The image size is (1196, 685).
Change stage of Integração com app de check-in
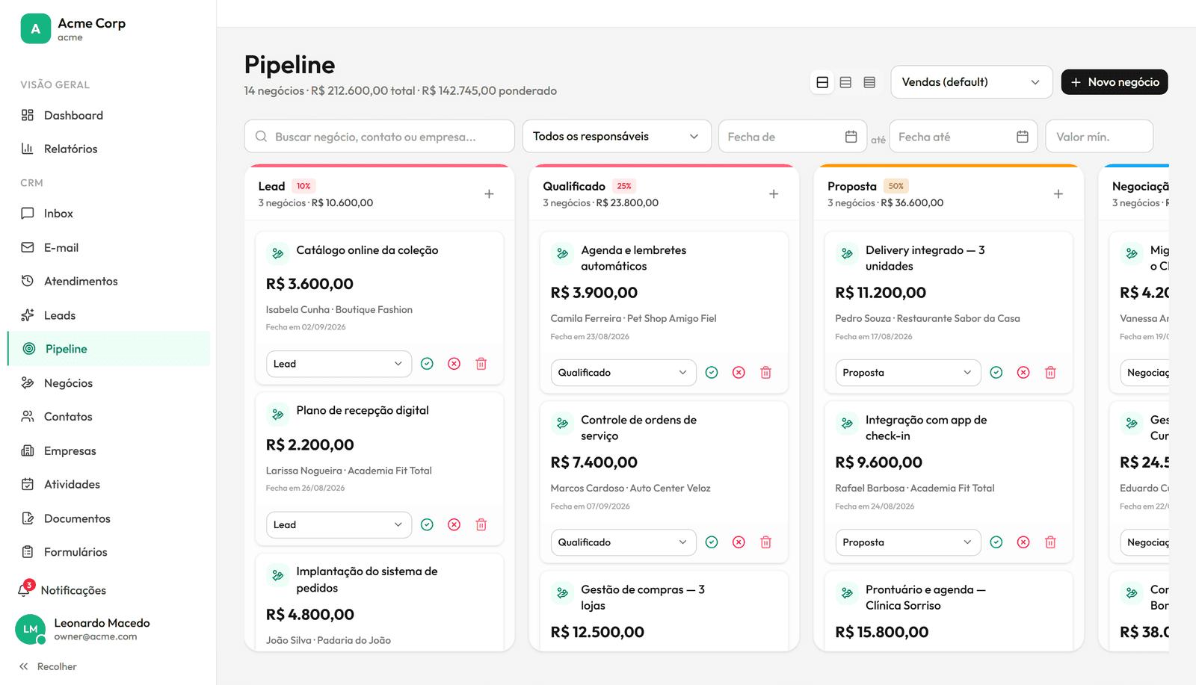(908, 542)
